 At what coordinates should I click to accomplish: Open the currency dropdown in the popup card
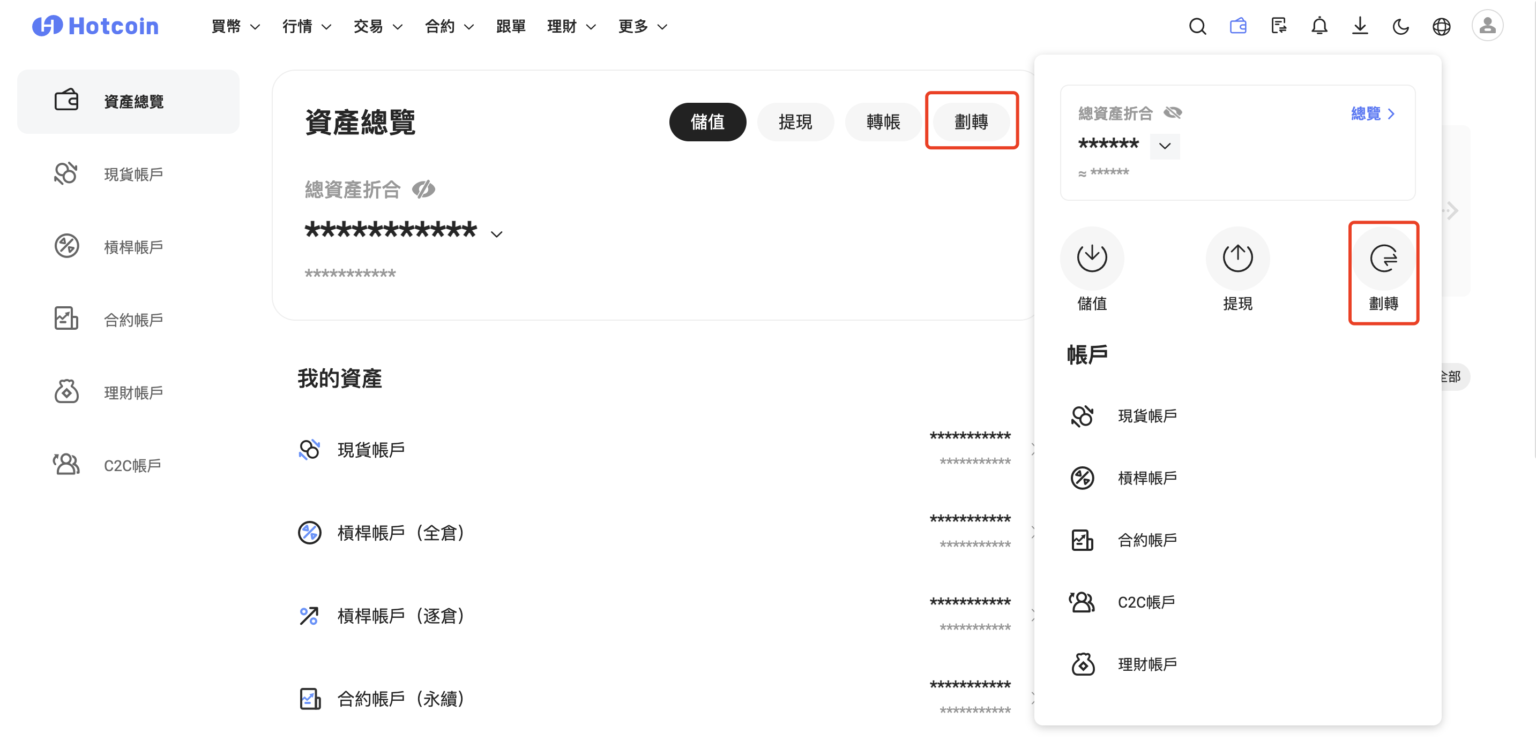click(x=1164, y=146)
